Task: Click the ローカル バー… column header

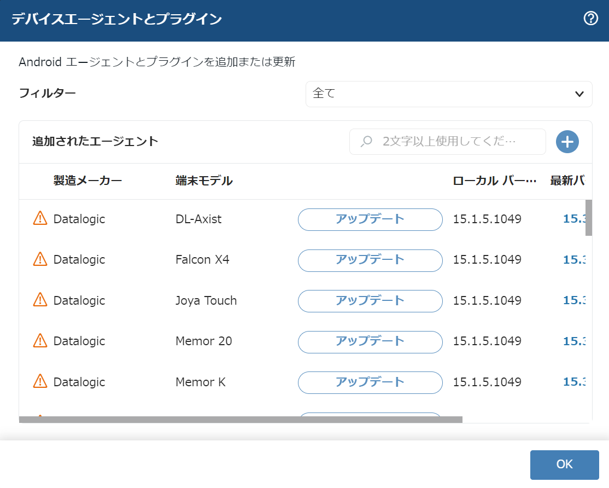Action: click(494, 181)
